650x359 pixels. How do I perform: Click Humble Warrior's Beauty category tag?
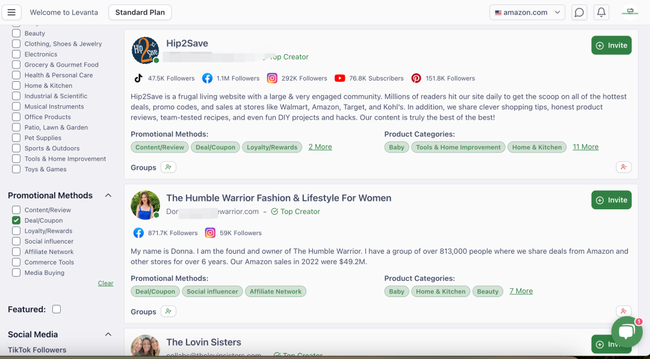pyautogui.click(x=487, y=292)
